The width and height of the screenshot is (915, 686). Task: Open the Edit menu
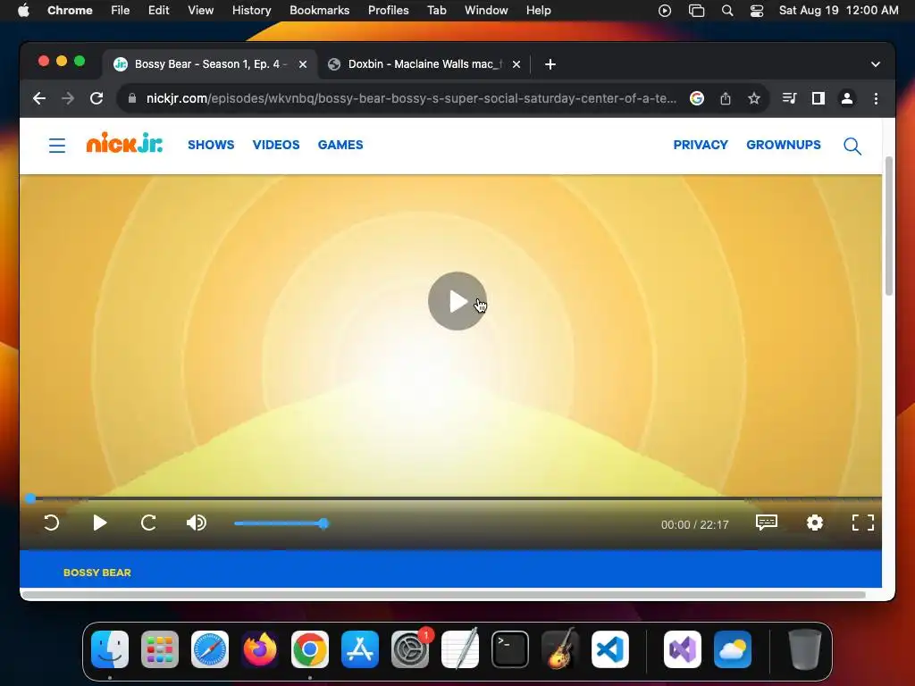[159, 11]
